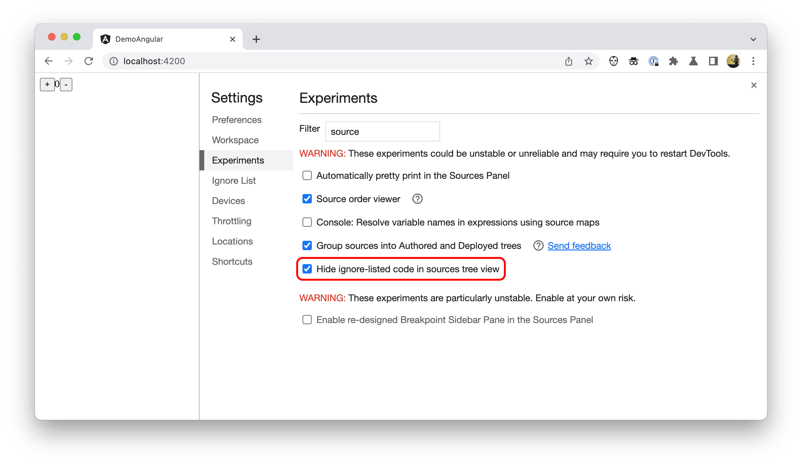Click the user profile avatar icon

[x=733, y=61]
